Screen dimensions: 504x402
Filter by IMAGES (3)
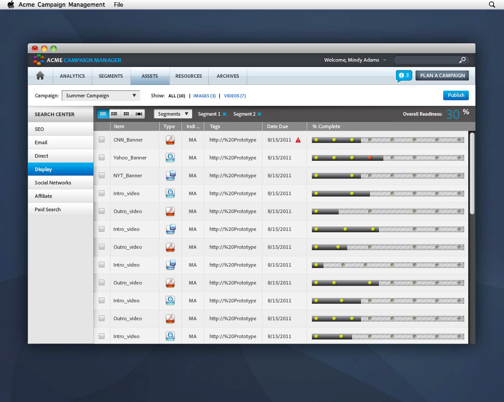[x=205, y=96]
